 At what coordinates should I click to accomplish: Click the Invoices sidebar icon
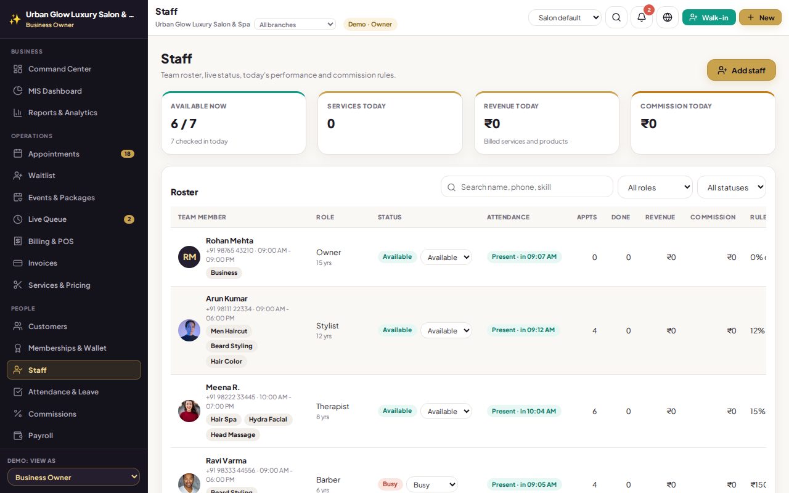click(18, 263)
